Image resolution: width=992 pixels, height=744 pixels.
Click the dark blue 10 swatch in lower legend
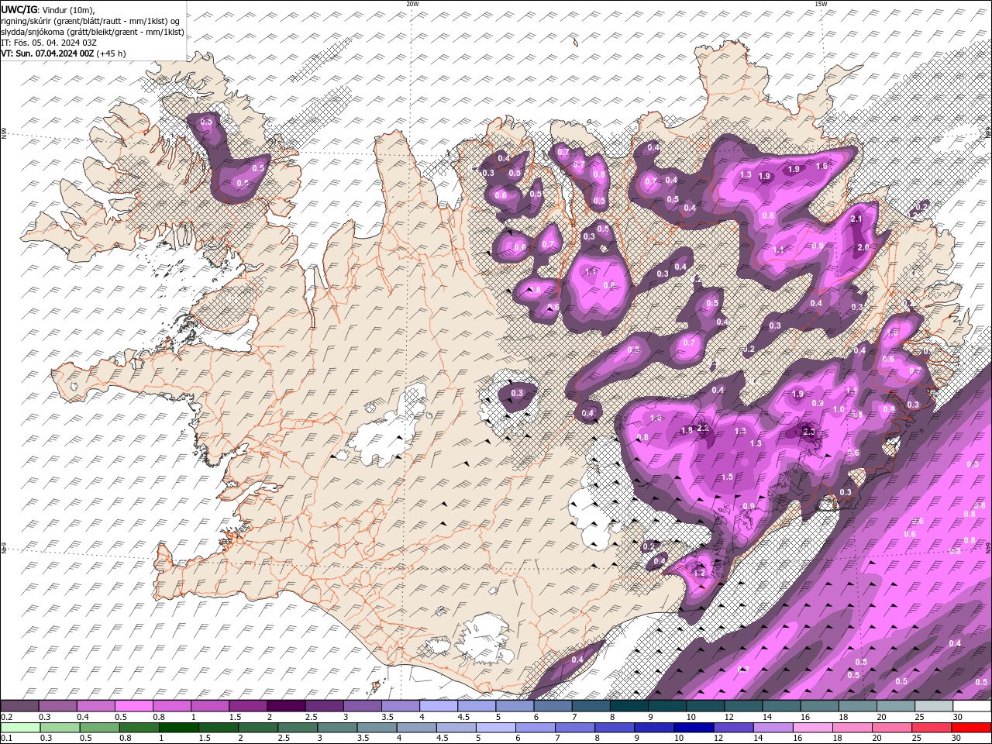(694, 728)
